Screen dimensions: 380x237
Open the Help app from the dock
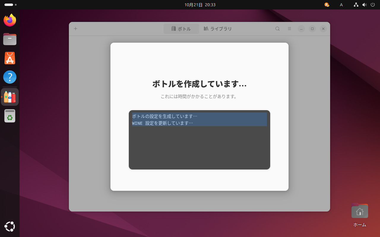point(10,77)
